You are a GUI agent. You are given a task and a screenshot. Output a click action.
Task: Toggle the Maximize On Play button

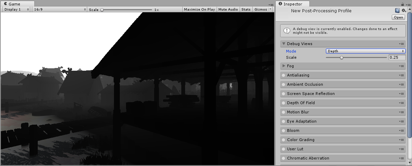pyautogui.click(x=199, y=10)
